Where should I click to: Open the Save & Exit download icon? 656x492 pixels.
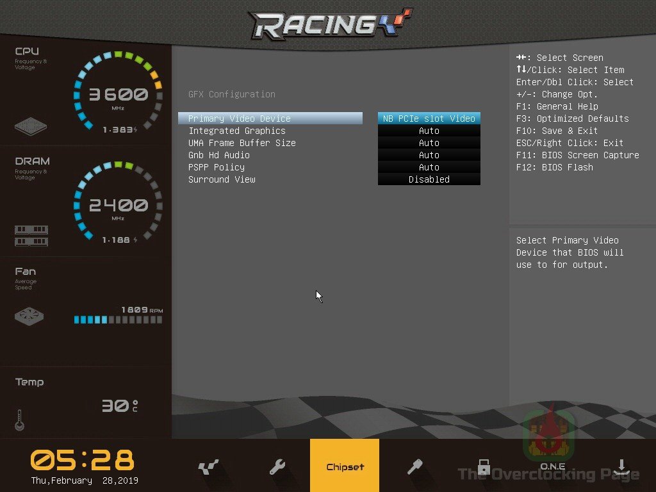click(x=620, y=467)
